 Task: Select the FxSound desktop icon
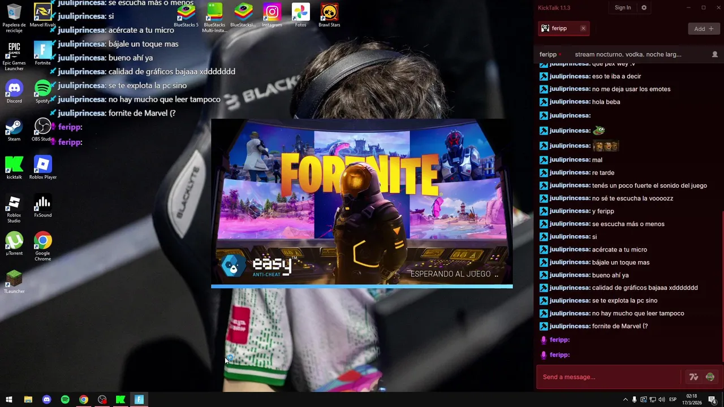click(43, 206)
